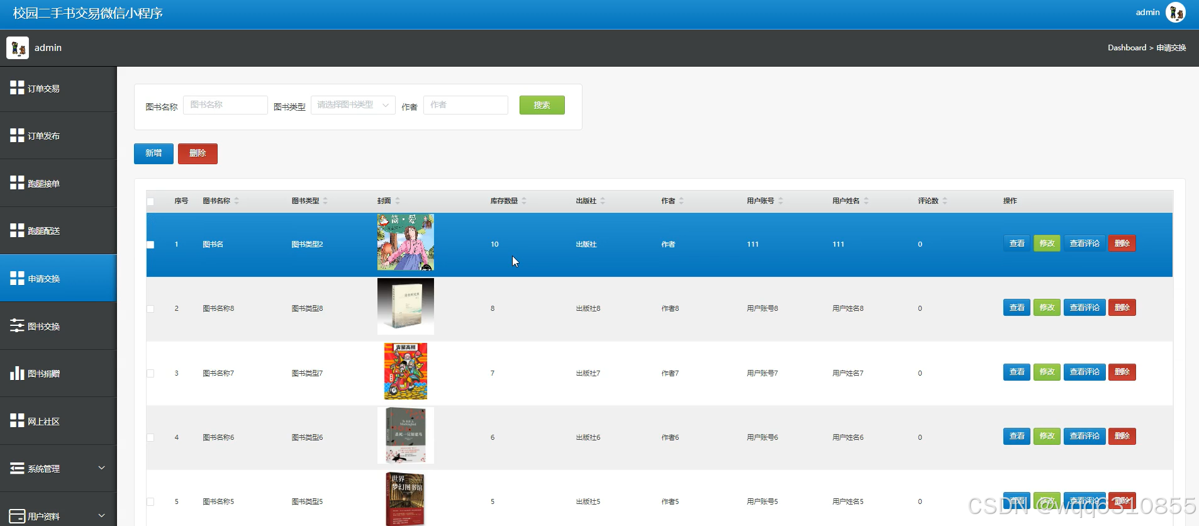The height and width of the screenshot is (526, 1199).
Task: Click the 用户账号8 cell
Action: (762, 309)
